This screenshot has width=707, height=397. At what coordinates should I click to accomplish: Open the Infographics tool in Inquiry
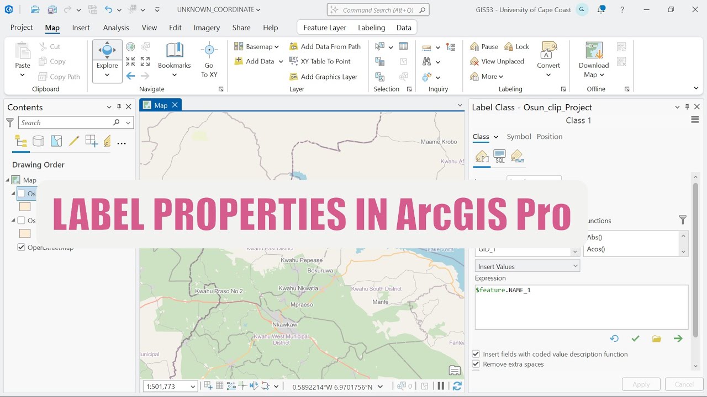coord(426,77)
